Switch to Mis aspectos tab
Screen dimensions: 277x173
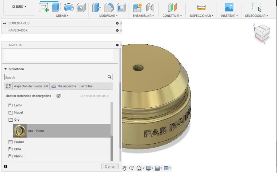pos(64,86)
